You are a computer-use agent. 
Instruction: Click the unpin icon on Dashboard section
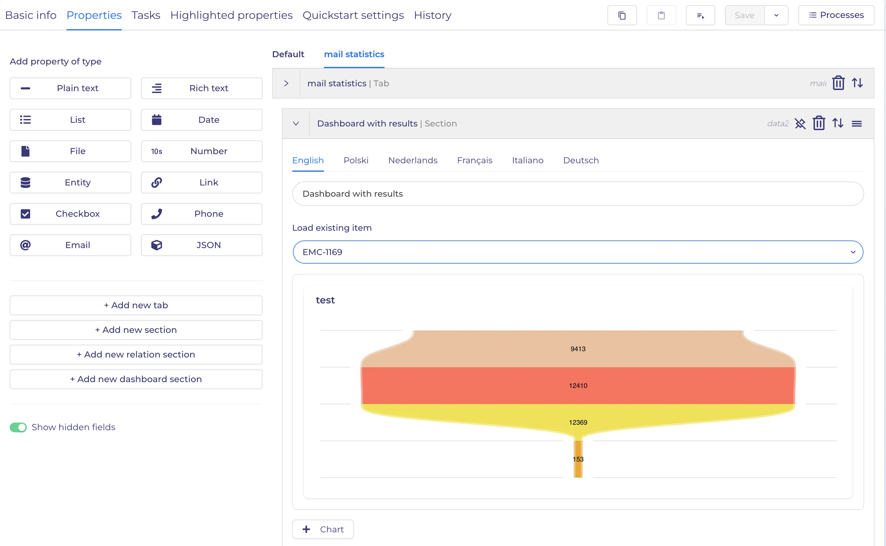[x=800, y=123]
